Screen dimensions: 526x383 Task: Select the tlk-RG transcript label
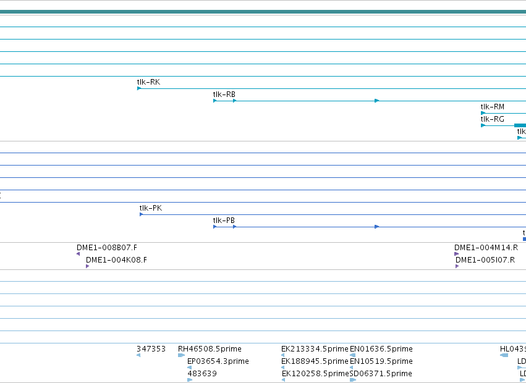(493, 119)
